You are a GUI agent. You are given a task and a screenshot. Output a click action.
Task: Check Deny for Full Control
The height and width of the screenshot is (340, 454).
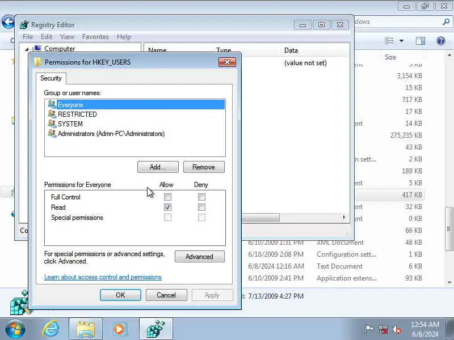pos(201,197)
